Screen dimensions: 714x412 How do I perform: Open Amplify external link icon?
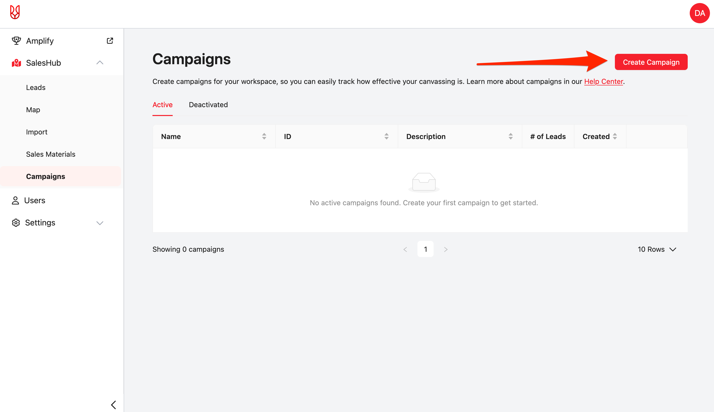point(110,41)
